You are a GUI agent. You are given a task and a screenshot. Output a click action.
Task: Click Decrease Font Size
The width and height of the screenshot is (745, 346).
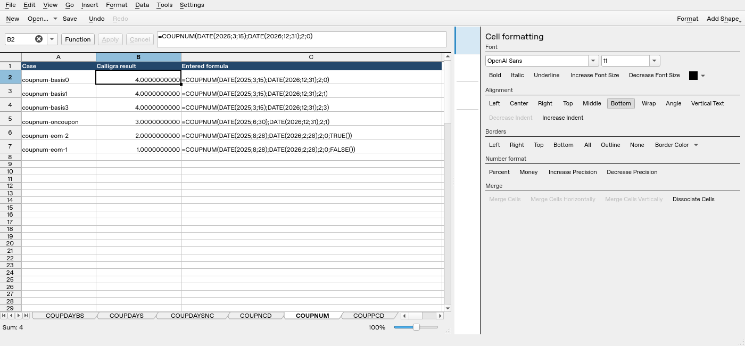654,75
